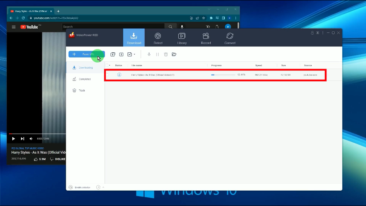Click the YouTube search magnifier button
The width and height of the screenshot is (366, 206).
(170, 27)
